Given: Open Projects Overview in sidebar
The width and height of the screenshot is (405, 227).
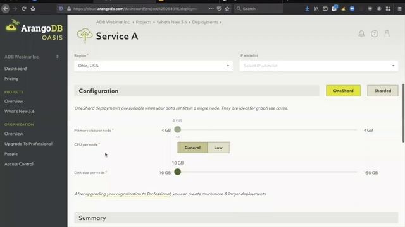Looking at the screenshot, I should (14, 101).
